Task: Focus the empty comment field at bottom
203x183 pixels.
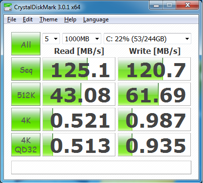Action: (x=101, y=167)
